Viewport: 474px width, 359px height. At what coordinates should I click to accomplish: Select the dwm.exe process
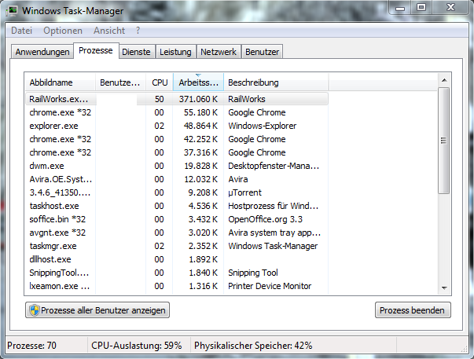(x=177, y=166)
